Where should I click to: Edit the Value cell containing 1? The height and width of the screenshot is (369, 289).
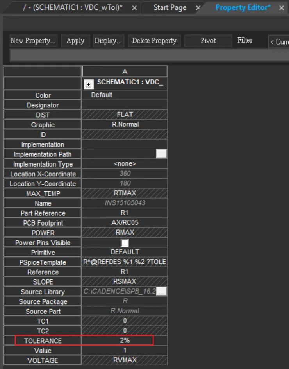pos(125,350)
